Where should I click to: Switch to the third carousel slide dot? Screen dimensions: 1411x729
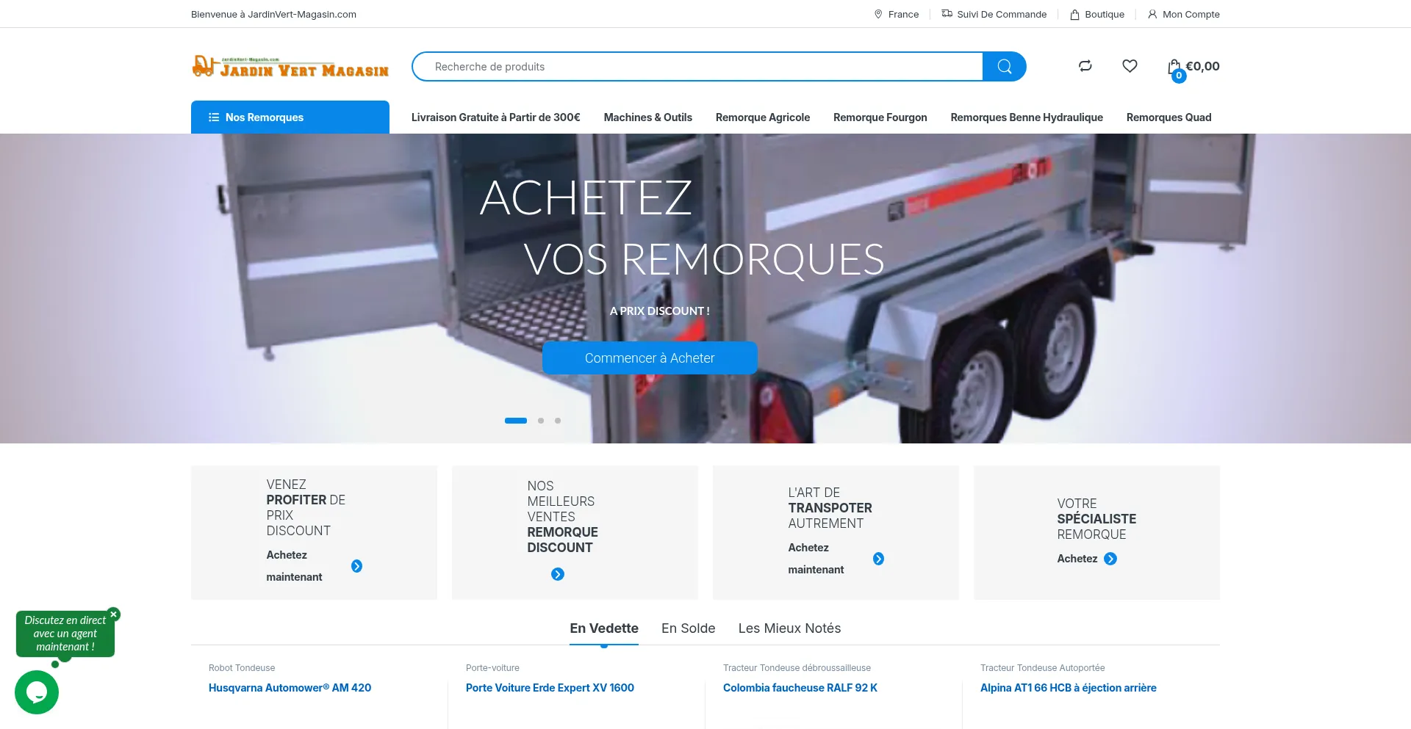558,421
